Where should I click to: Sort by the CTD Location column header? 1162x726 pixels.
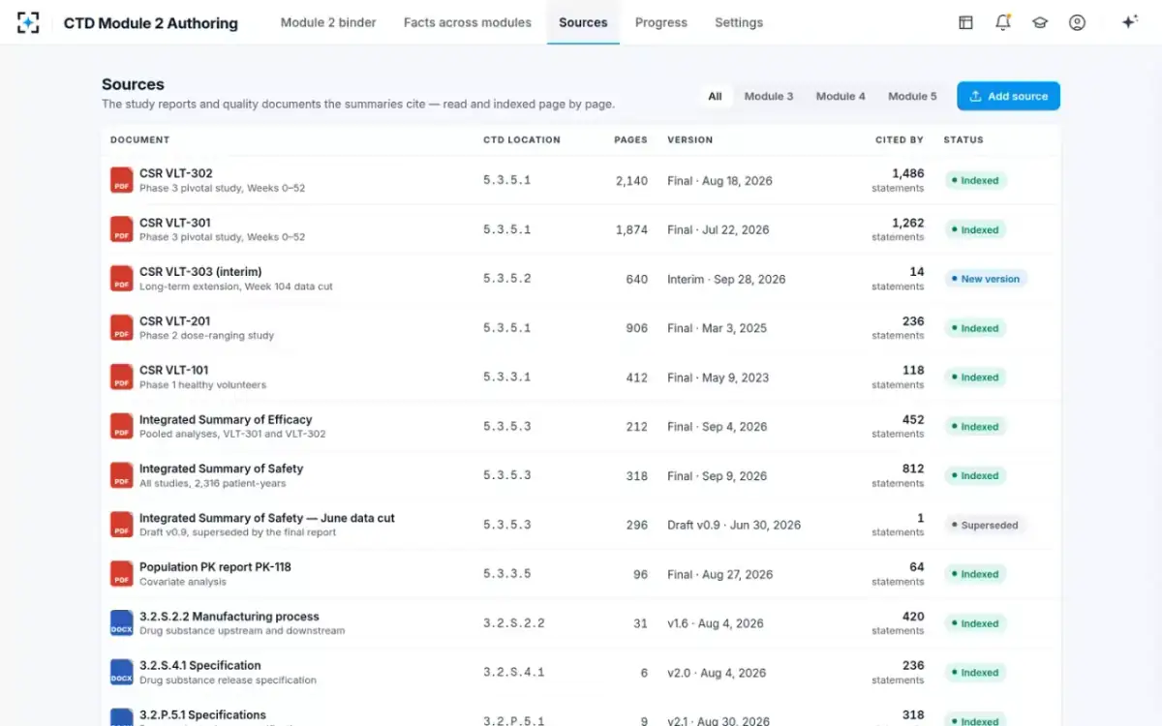(522, 139)
